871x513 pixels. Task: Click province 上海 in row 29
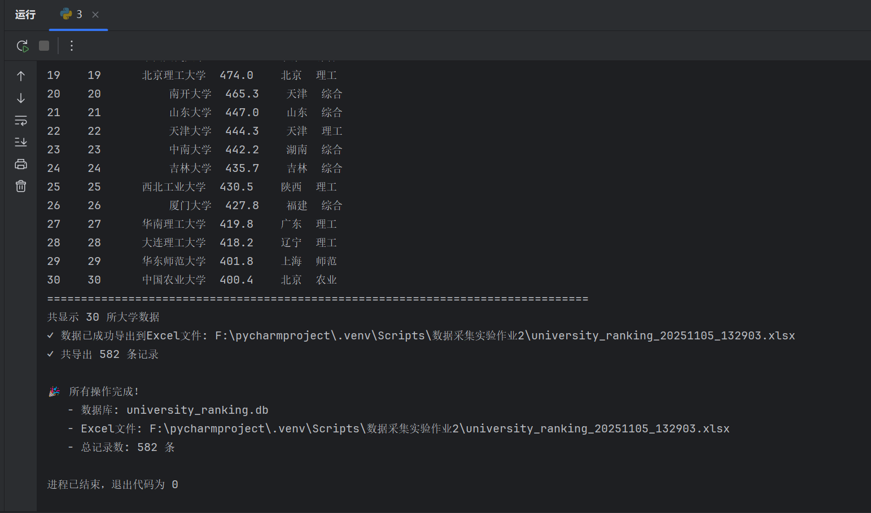point(291,261)
